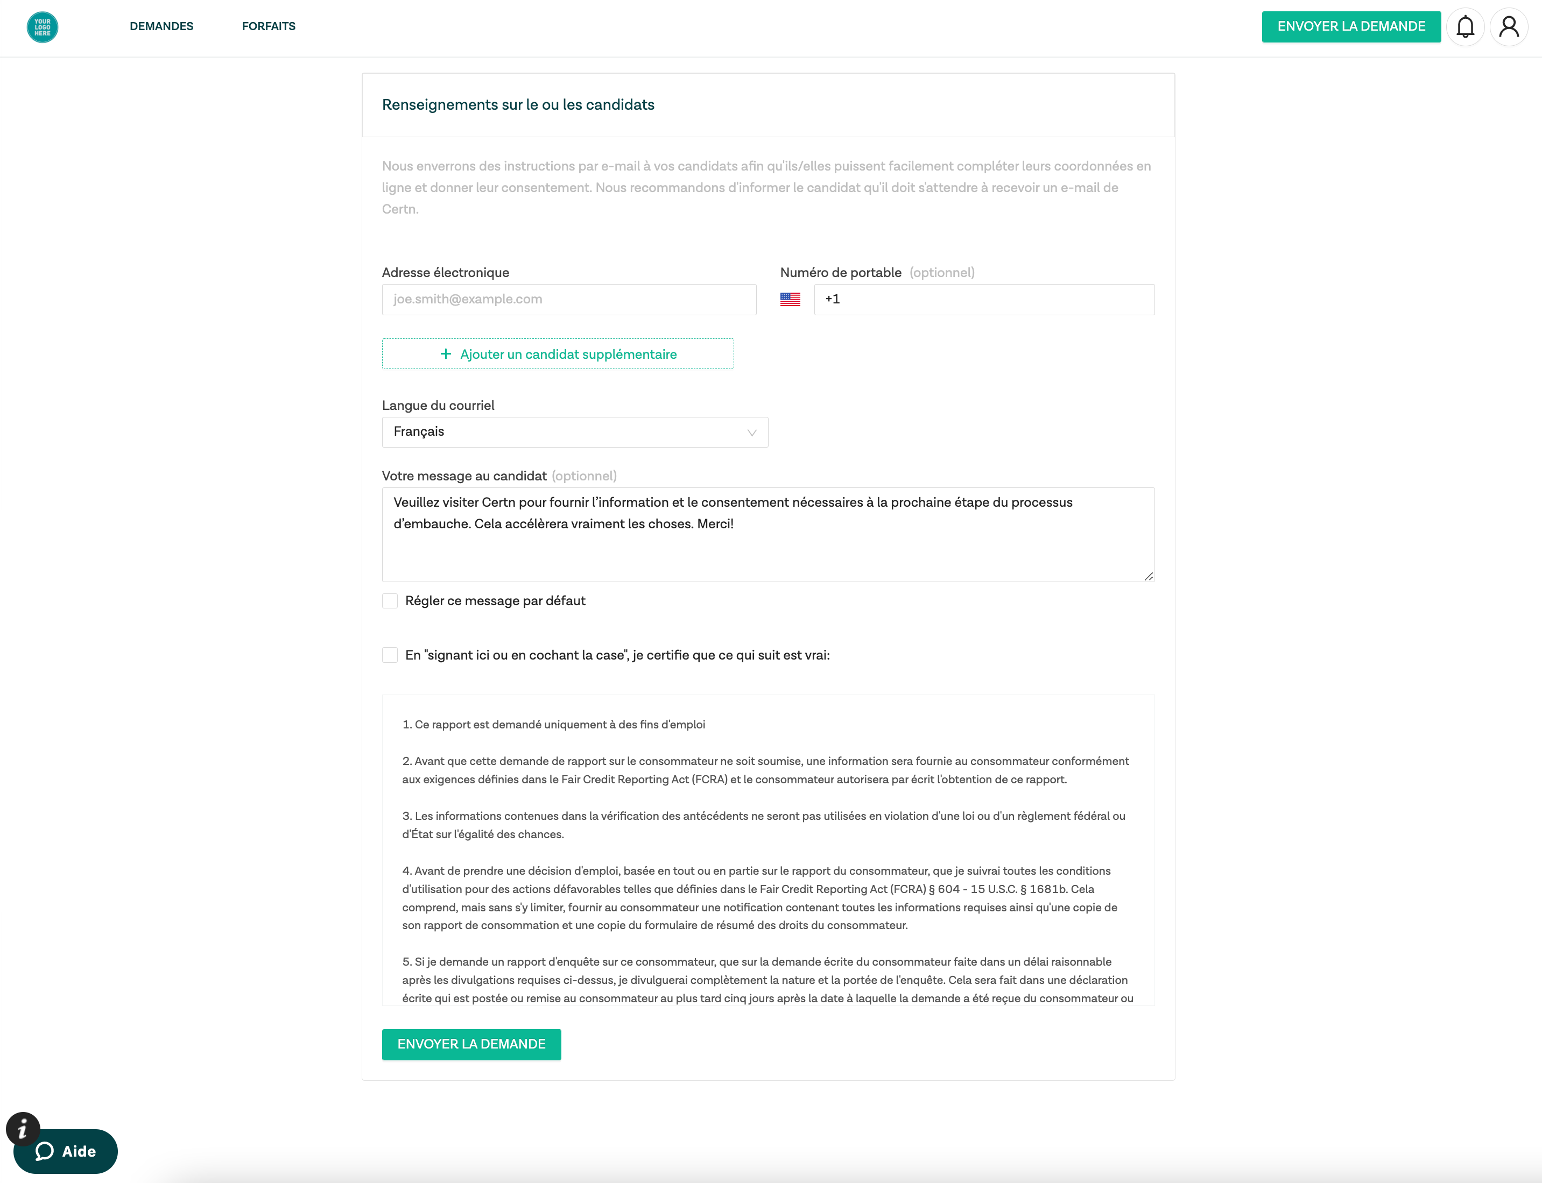Open the notifications bell icon
1542x1183 pixels.
coord(1466,27)
